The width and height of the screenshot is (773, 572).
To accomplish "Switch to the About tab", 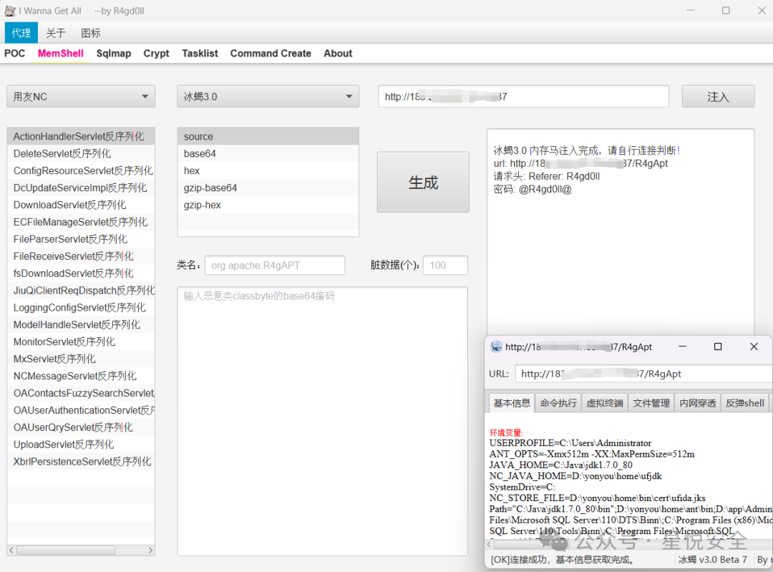I will [338, 53].
